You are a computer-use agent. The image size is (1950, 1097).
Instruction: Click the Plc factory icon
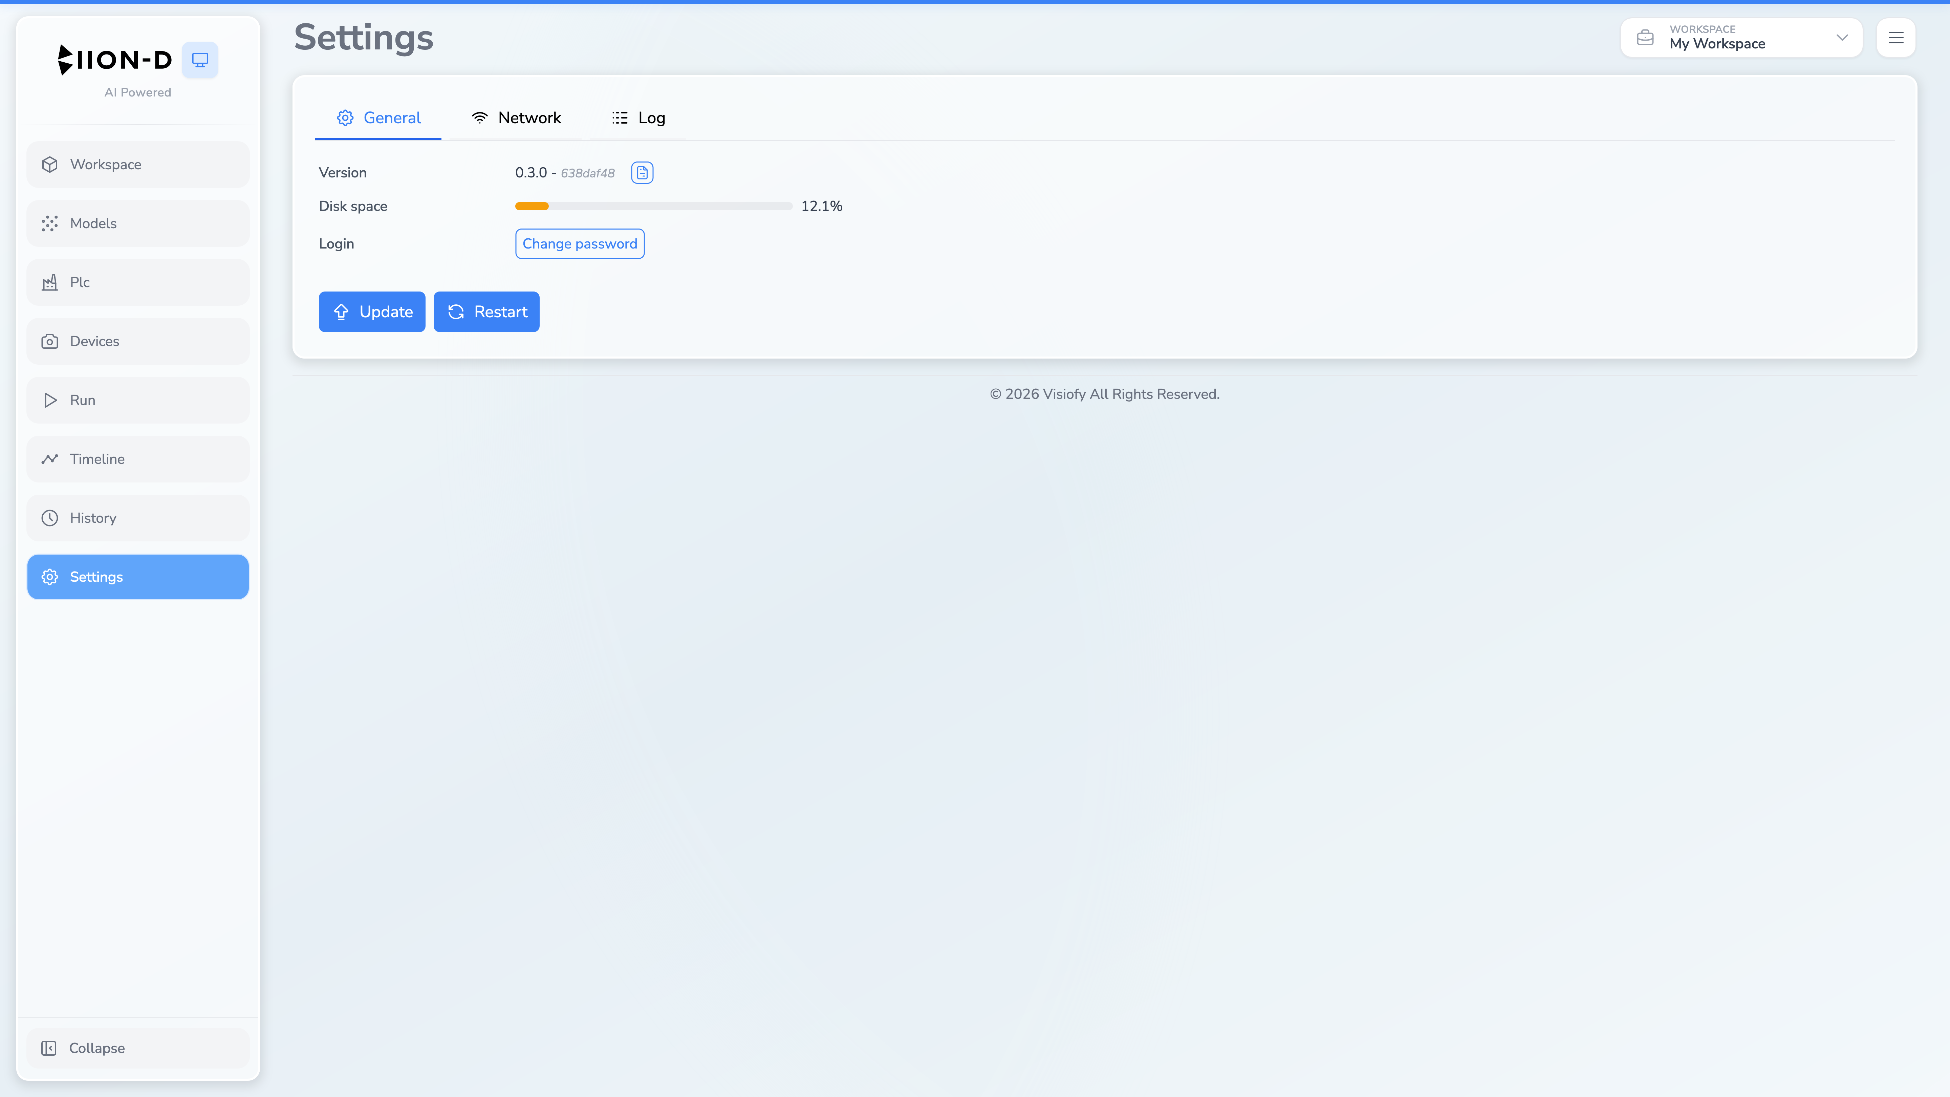tap(50, 282)
